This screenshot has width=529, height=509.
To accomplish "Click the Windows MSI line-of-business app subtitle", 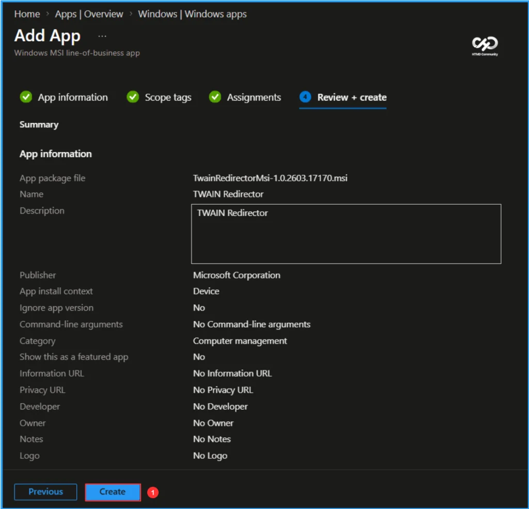I will [x=77, y=53].
